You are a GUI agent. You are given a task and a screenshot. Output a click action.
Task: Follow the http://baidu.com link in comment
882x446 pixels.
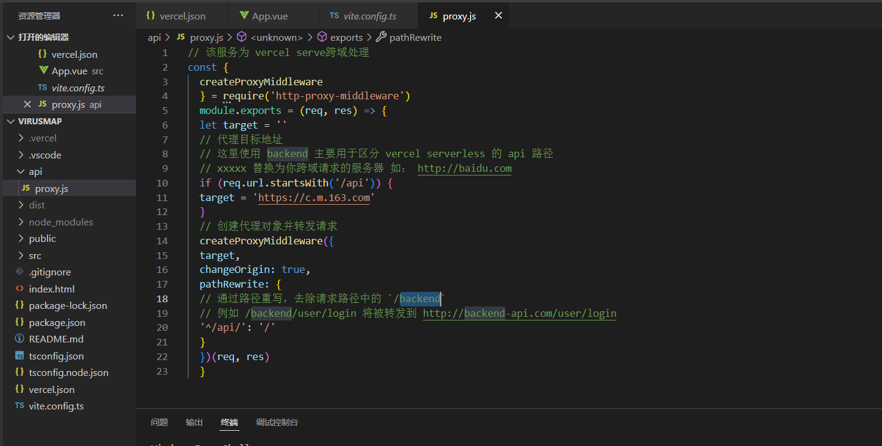tap(464, 169)
